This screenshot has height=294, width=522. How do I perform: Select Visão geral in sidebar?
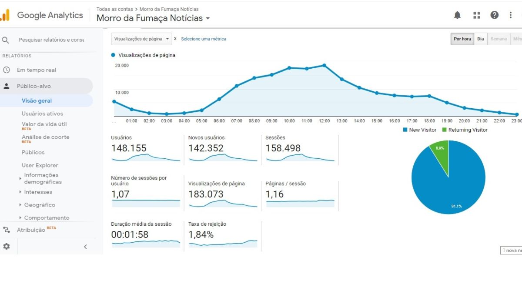(37, 101)
